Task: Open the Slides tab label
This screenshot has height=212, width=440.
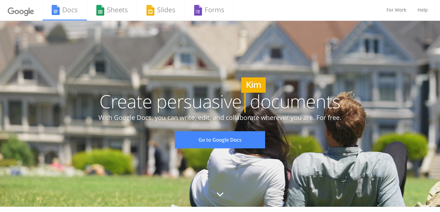Action: (166, 10)
